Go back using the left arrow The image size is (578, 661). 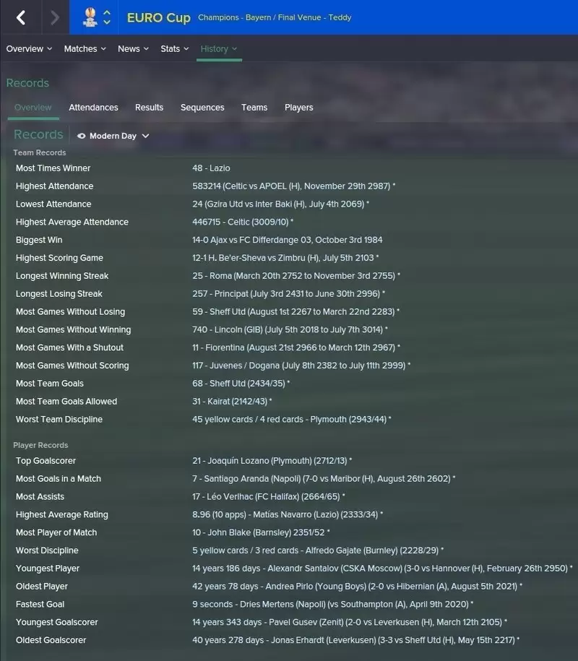pyautogui.click(x=21, y=17)
